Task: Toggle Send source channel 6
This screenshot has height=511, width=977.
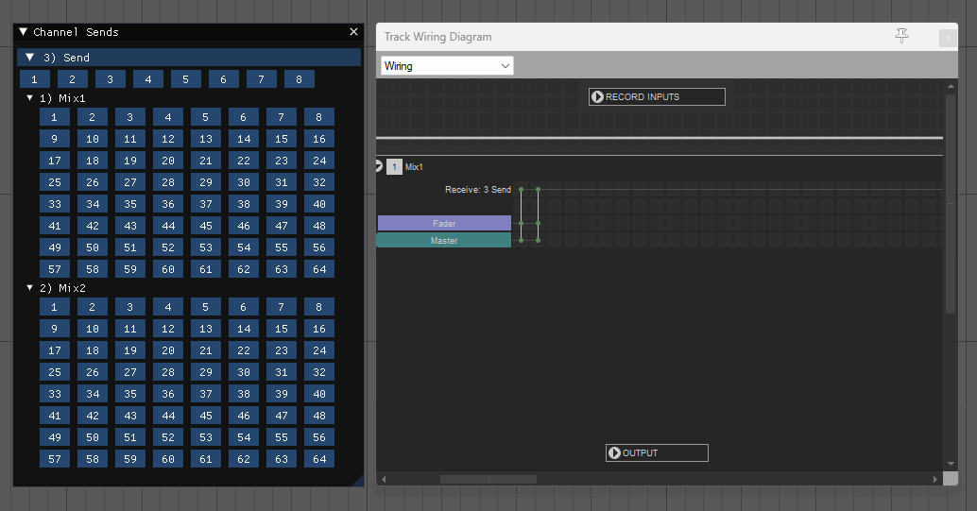Action: coord(224,79)
